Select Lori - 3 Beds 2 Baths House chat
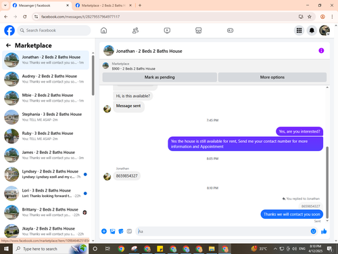 [x=45, y=193]
